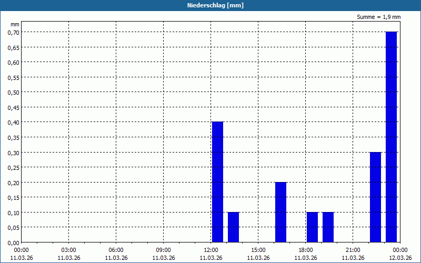Viewport: 421px width, 263px height.
Task: Click the 0,30 y-axis label
Action: pyautogui.click(x=14, y=153)
